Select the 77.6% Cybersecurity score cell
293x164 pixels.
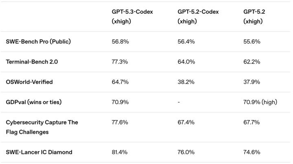[120, 122]
